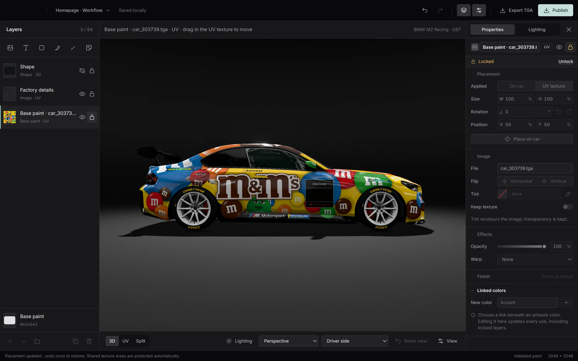
Task: Enable the Keep texture switch
Action: click(x=568, y=207)
